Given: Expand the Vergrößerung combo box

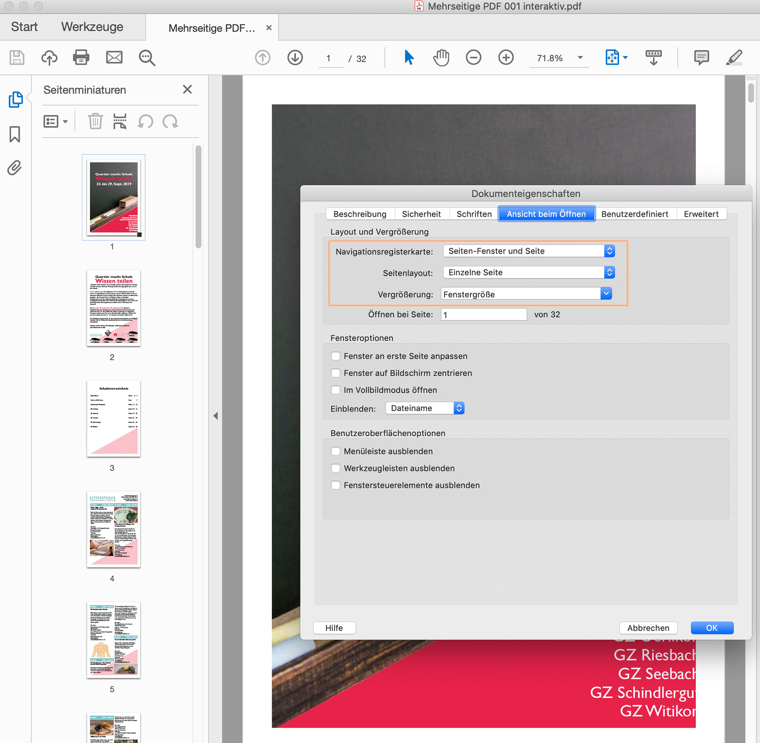Looking at the screenshot, I should tap(606, 294).
